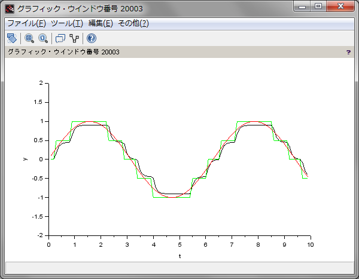Click the purple question mark in info bar
The width and height of the screenshot is (359, 279).
[348, 52]
